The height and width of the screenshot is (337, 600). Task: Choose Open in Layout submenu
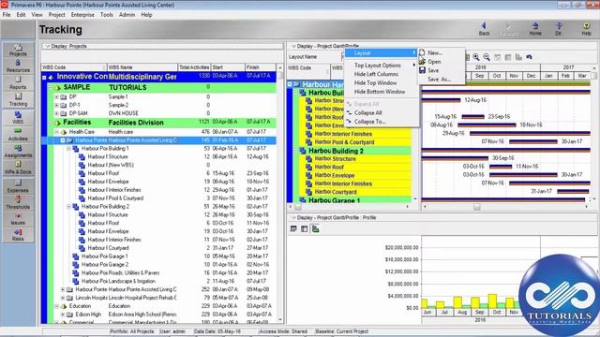[x=441, y=62]
